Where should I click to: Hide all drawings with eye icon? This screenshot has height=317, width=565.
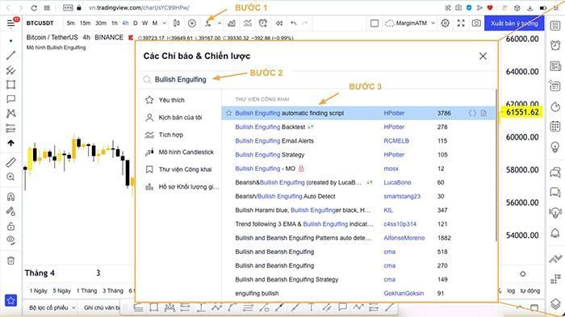10,240
